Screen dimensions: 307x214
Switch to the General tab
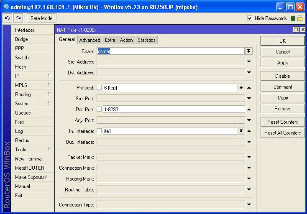[x=67, y=40]
